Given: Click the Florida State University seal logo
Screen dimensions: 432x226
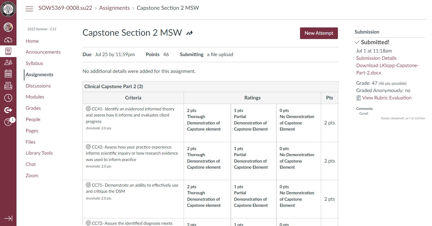Looking at the screenshot, I should [8, 9].
